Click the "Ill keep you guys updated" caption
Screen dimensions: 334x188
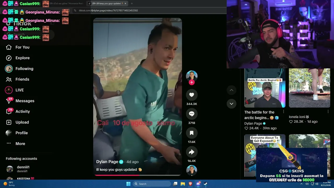[119, 170]
